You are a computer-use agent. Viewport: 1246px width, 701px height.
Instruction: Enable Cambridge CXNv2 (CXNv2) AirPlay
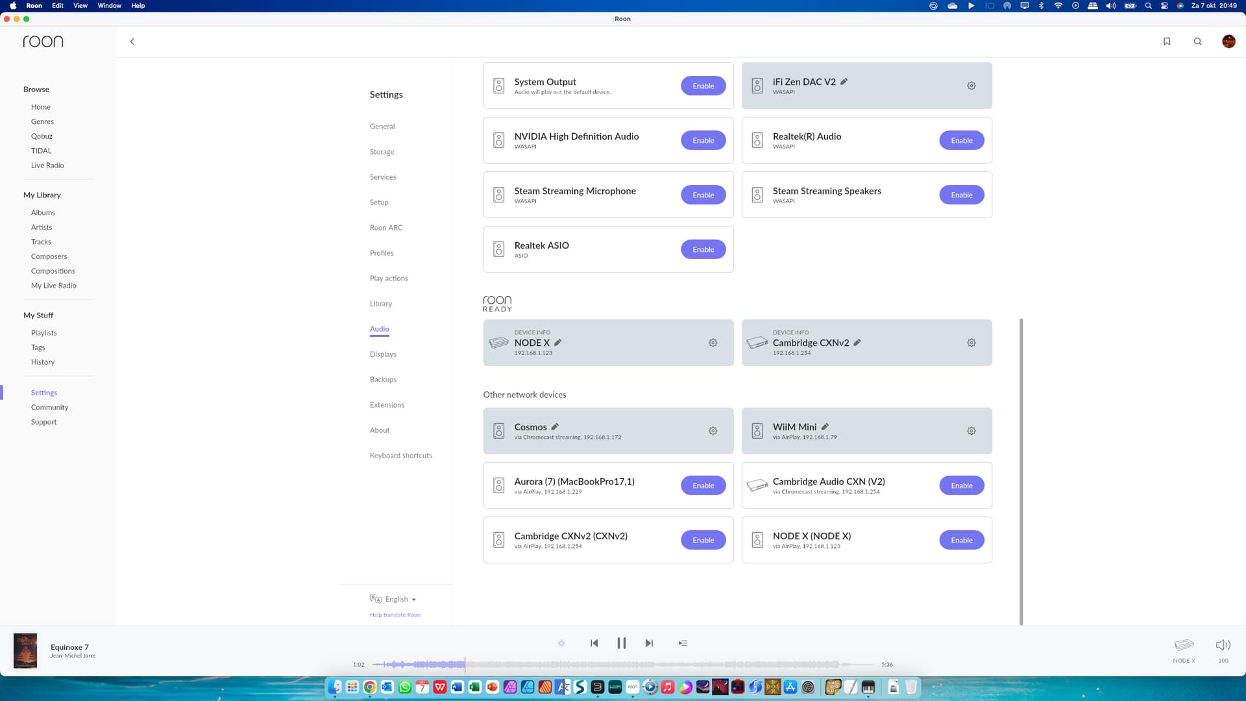[703, 540]
